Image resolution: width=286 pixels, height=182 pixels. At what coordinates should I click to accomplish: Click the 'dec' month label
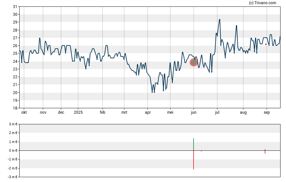coord(61,112)
